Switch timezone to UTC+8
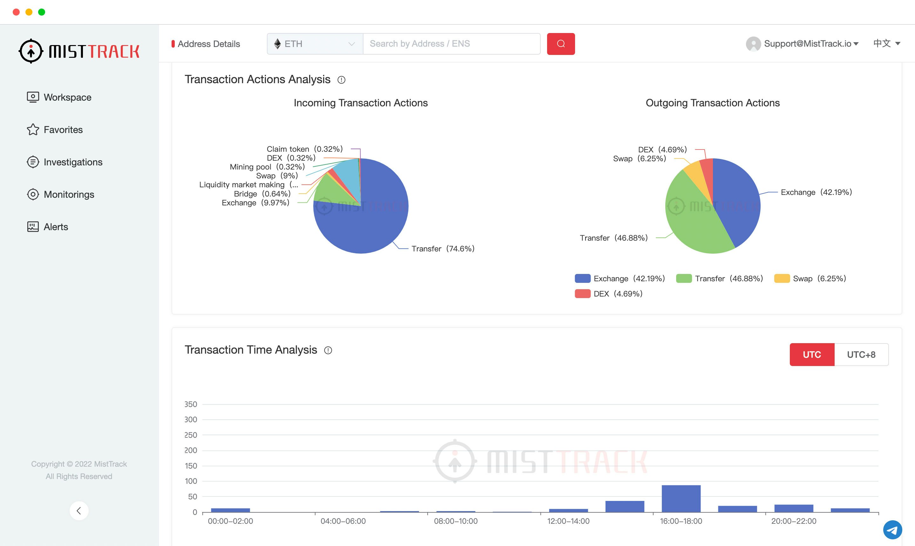The height and width of the screenshot is (546, 915). point(862,354)
